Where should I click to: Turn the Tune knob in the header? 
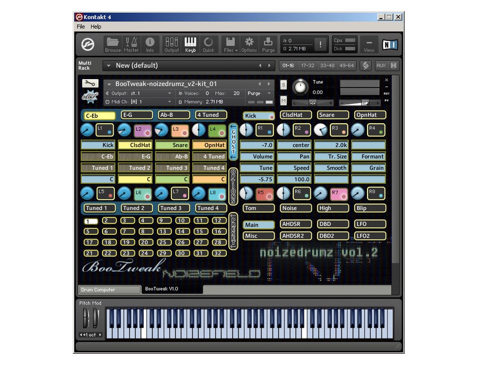point(301,88)
